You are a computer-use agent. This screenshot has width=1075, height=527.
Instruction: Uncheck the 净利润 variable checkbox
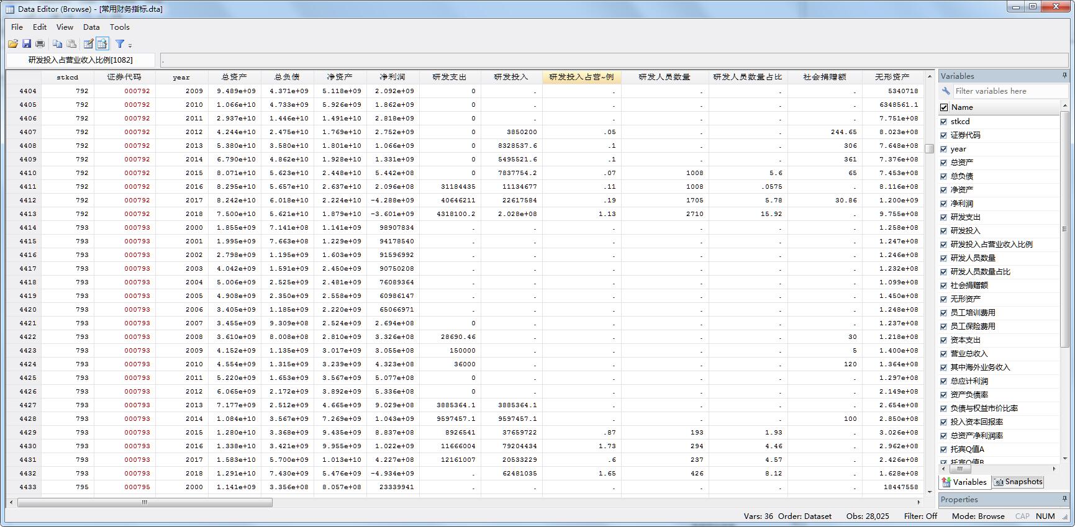pyautogui.click(x=944, y=204)
